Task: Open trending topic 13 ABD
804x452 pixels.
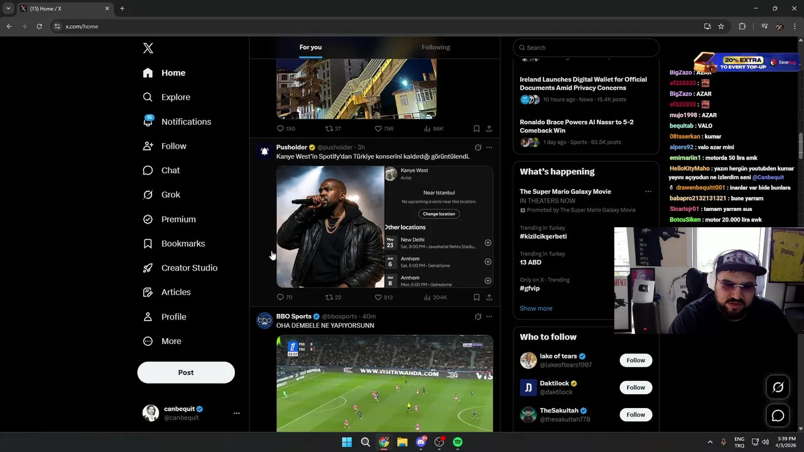Action: (x=530, y=262)
